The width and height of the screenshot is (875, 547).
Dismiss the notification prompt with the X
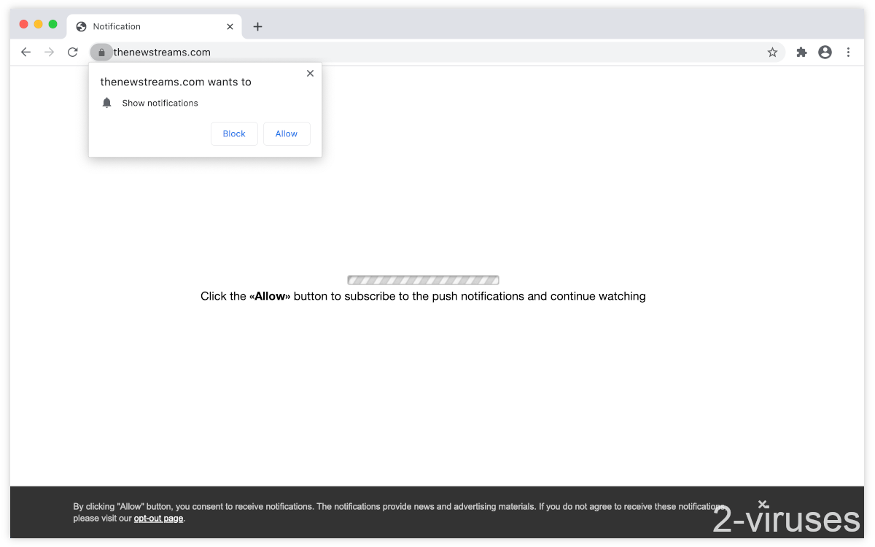pyautogui.click(x=310, y=73)
